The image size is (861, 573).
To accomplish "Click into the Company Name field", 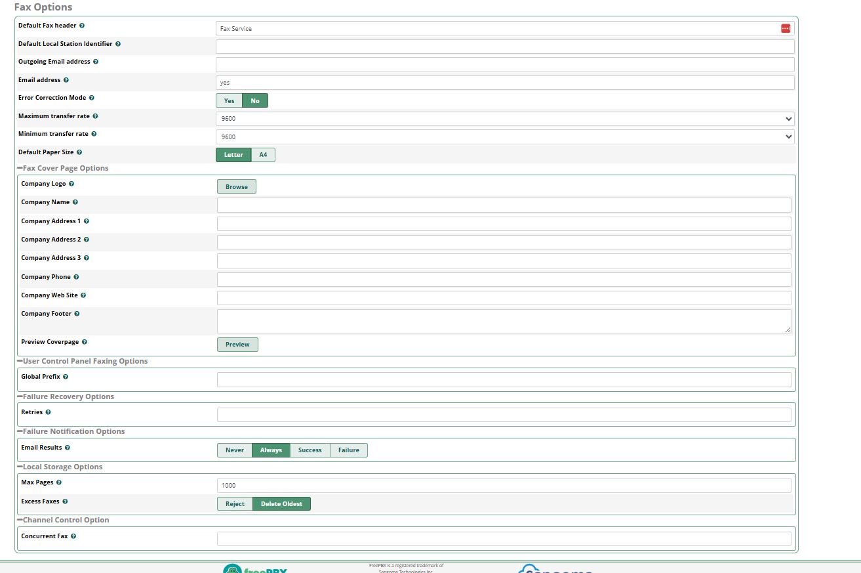I will pos(504,205).
